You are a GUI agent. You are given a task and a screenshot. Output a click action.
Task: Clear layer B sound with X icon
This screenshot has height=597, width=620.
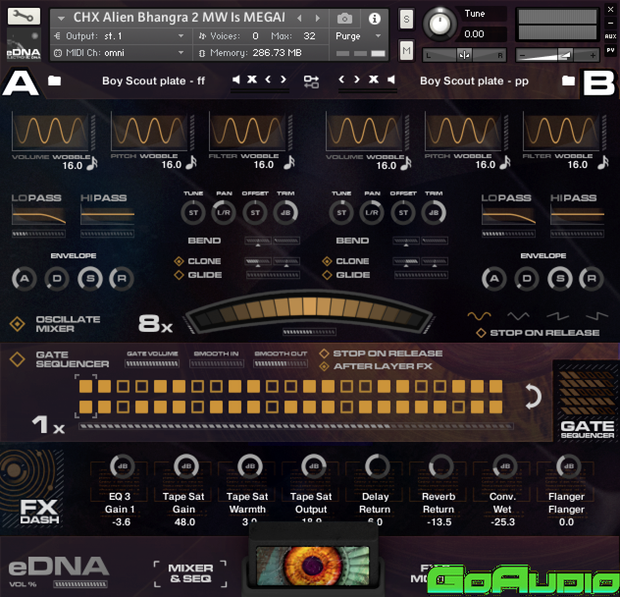click(373, 80)
